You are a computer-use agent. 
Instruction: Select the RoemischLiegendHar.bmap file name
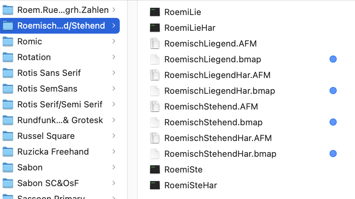[x=219, y=91]
